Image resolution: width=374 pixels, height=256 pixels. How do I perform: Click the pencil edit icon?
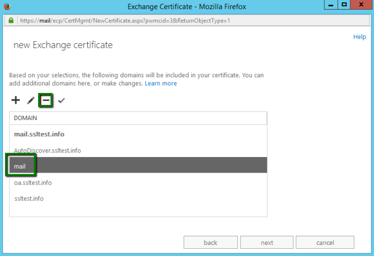(x=31, y=100)
